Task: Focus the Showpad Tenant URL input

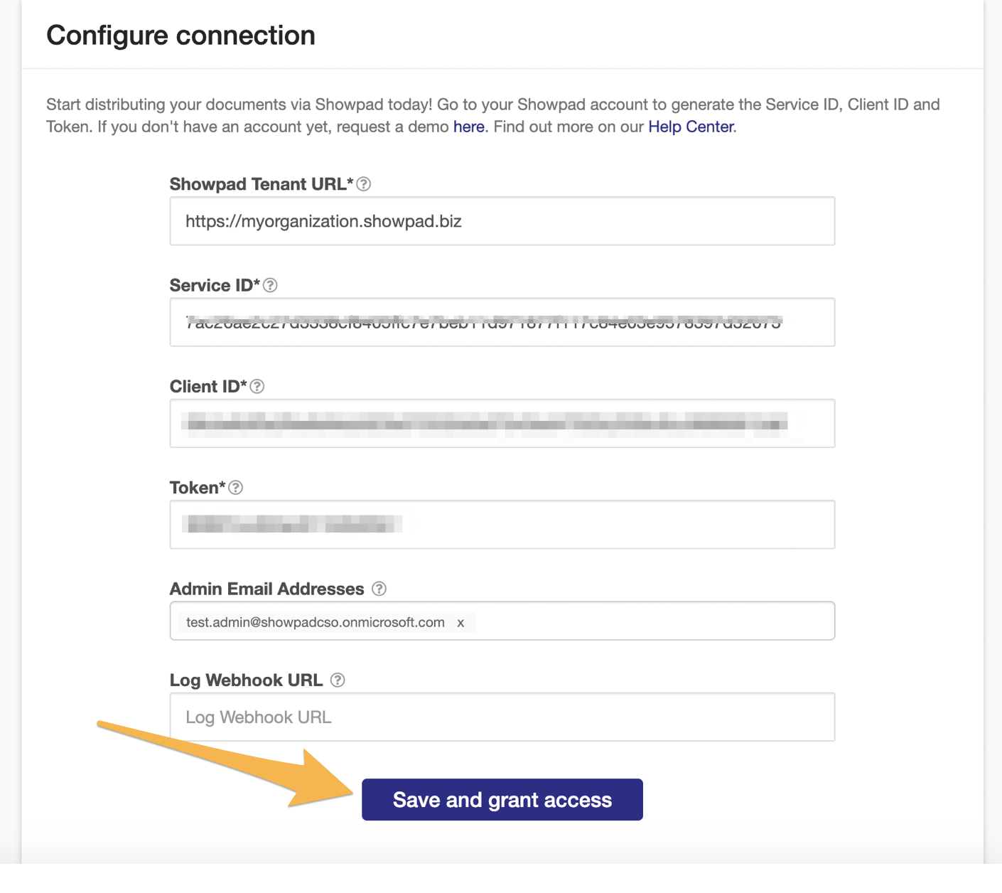Action: 502,221
